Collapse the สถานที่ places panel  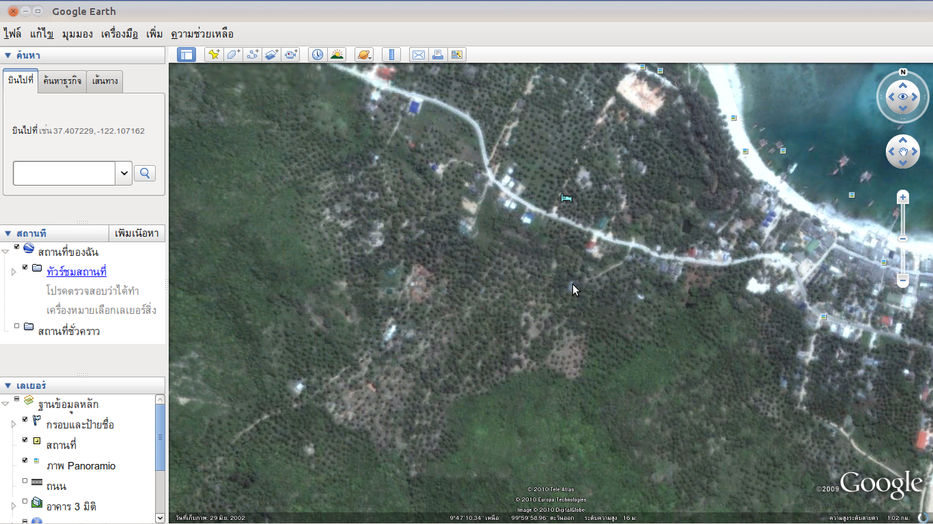point(8,233)
